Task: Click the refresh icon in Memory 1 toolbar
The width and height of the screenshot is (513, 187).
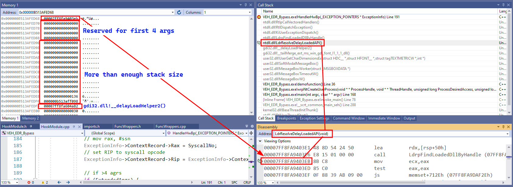Action: coord(179,12)
